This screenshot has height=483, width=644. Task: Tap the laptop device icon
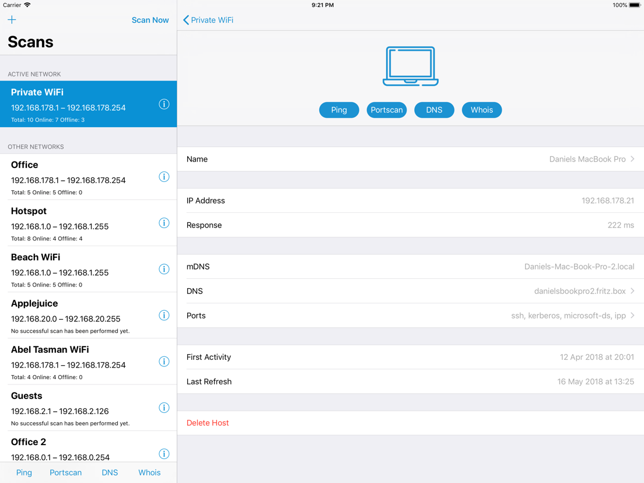(x=410, y=66)
